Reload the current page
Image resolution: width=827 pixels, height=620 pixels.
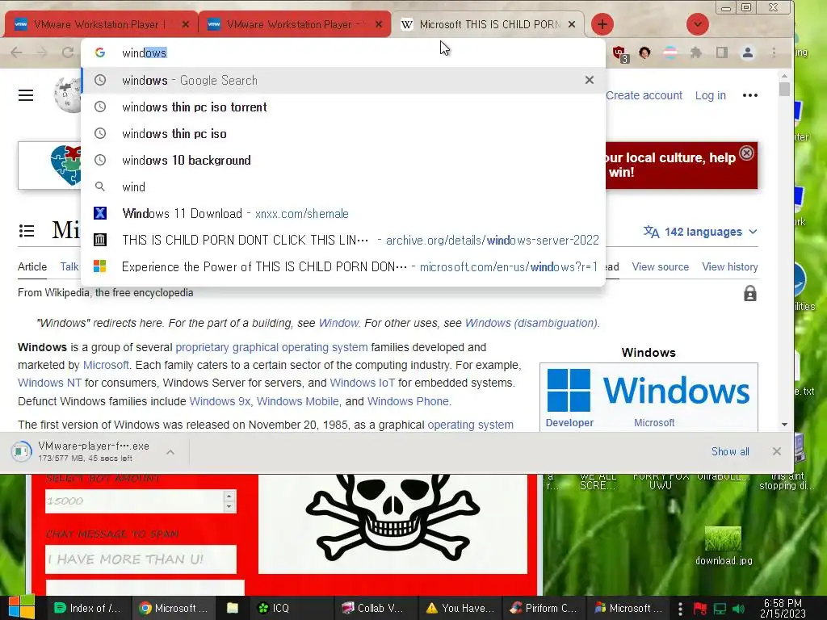pyautogui.click(x=68, y=52)
